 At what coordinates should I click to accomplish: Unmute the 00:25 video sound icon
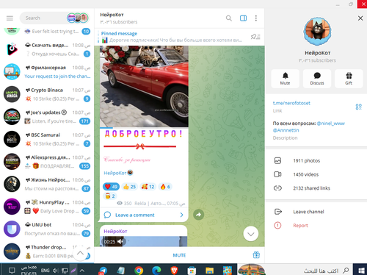(120, 242)
